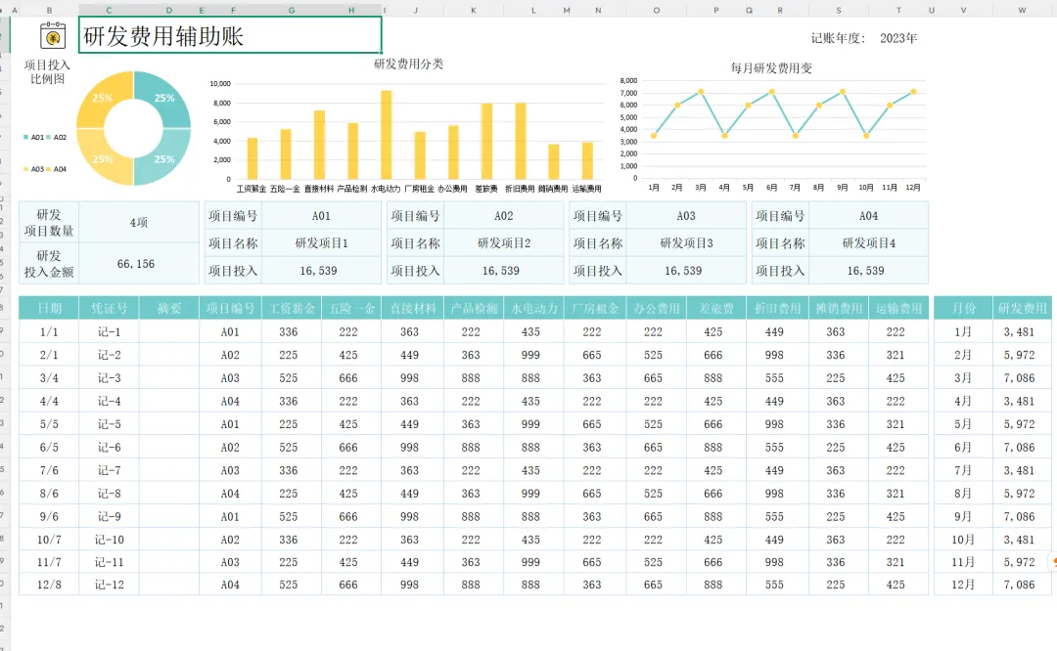Image resolution: width=1057 pixels, height=651 pixels.
Task: Select the 研发项目3 project name cell
Action: coord(686,243)
